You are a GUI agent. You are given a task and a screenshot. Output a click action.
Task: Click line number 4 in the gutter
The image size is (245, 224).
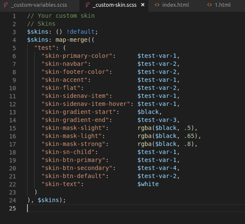[x=14, y=40]
